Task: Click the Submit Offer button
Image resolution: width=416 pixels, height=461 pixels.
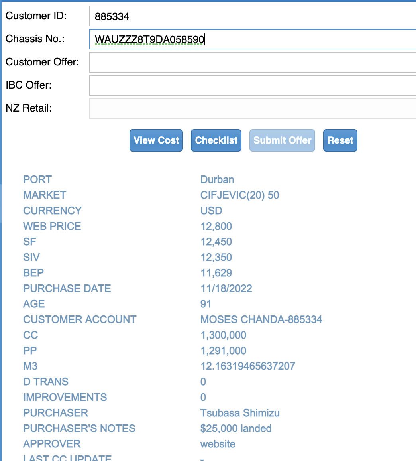Action: point(282,140)
